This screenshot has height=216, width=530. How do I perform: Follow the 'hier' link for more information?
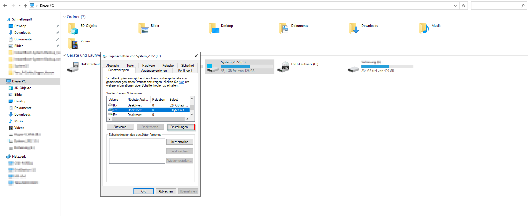(181, 82)
